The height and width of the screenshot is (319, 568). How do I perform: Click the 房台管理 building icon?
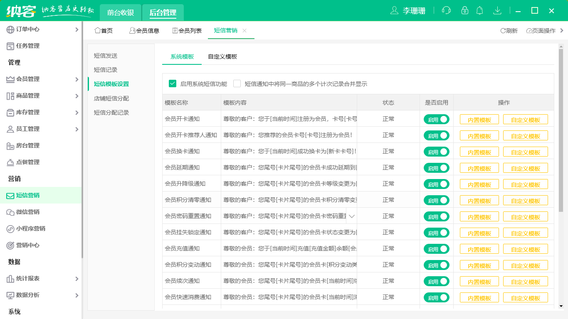10,146
